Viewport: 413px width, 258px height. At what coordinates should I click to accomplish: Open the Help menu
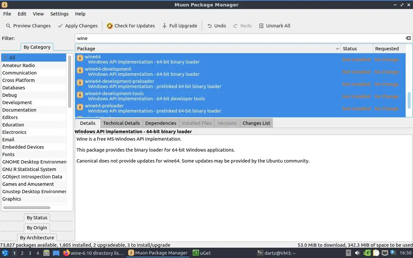click(x=80, y=14)
